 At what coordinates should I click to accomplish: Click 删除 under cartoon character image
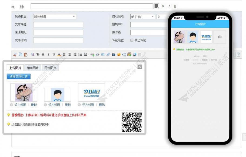34,105
